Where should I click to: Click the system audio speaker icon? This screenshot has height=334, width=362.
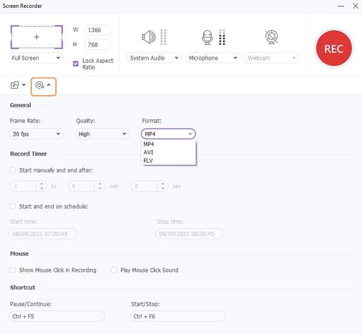coord(148,37)
